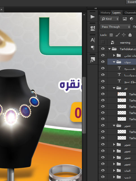Lock position with the move icon
This screenshot has height=181, width=136.
click(x=124, y=35)
